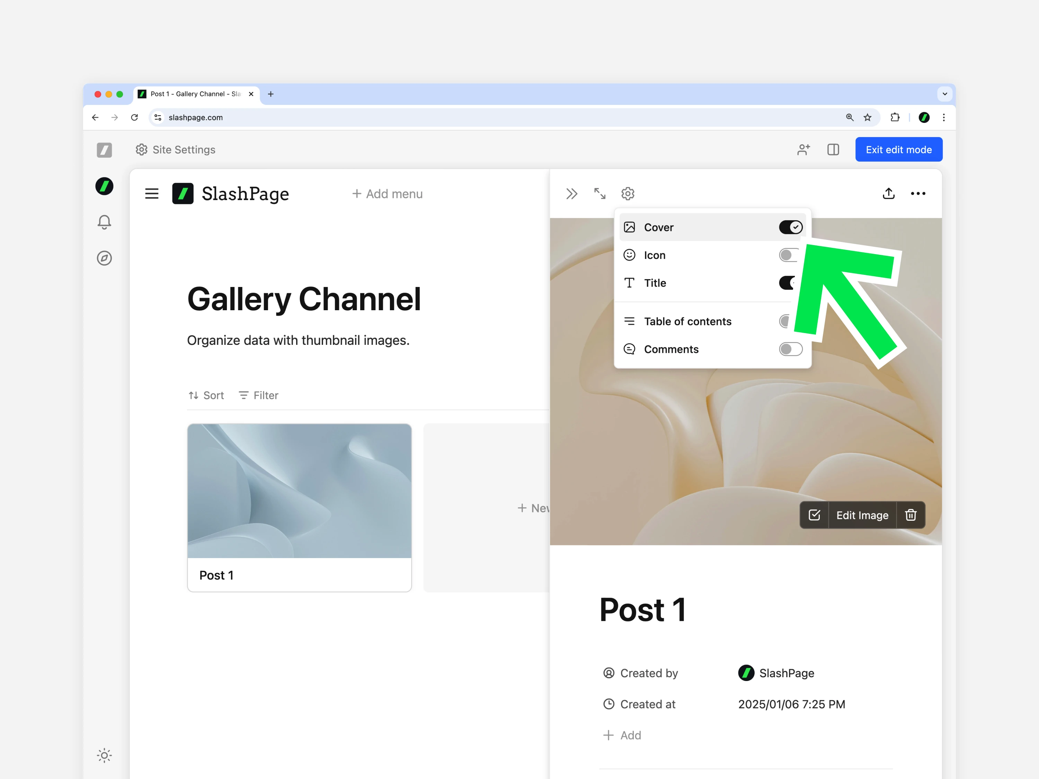View site information icon in address bar
The width and height of the screenshot is (1039, 779).
pyautogui.click(x=158, y=117)
